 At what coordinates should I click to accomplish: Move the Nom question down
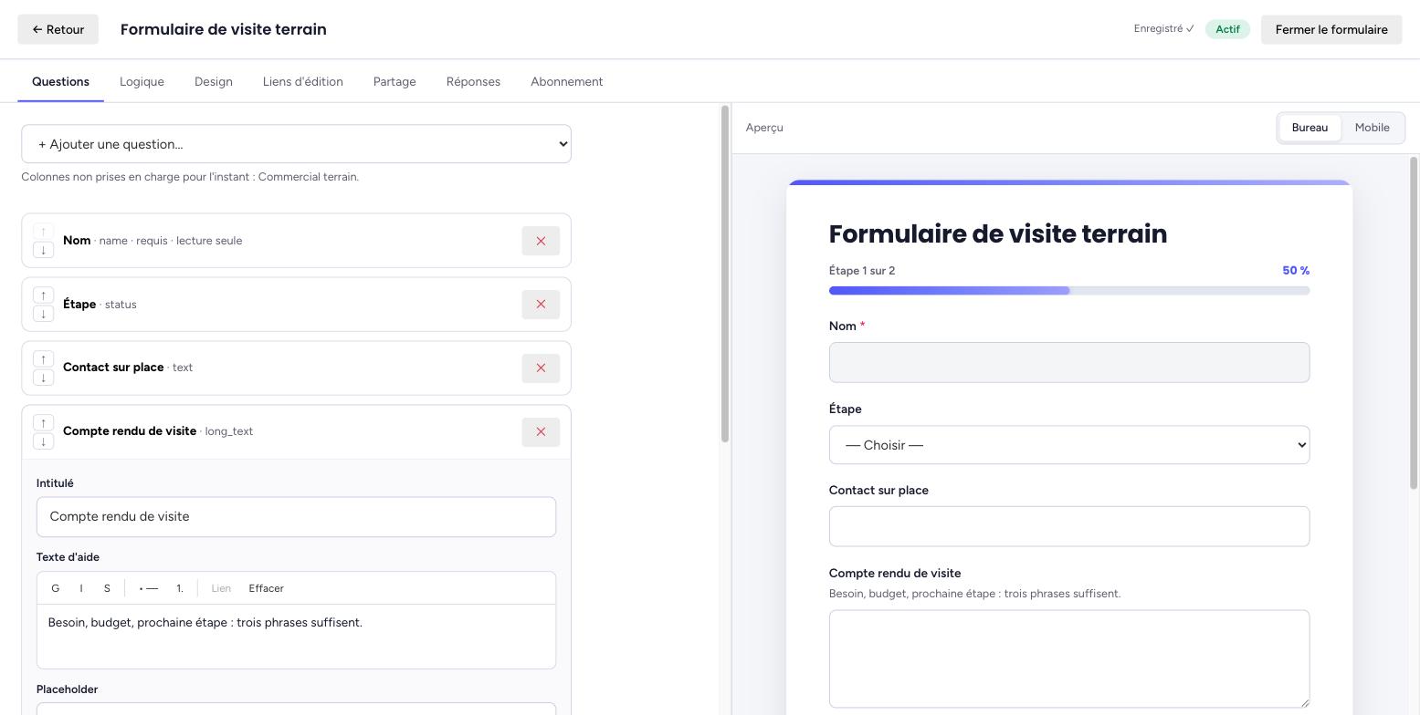coord(43,250)
